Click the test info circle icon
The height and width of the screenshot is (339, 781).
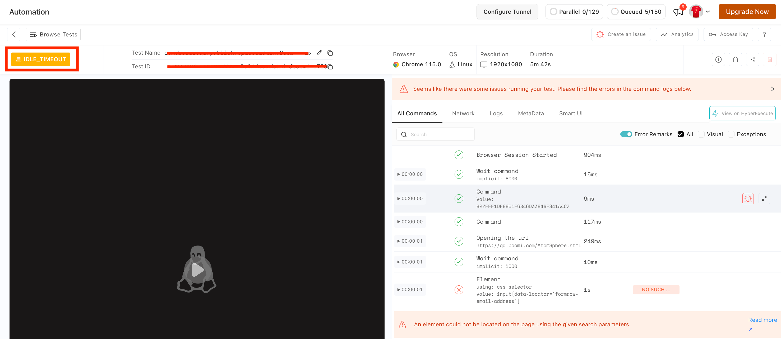(718, 59)
